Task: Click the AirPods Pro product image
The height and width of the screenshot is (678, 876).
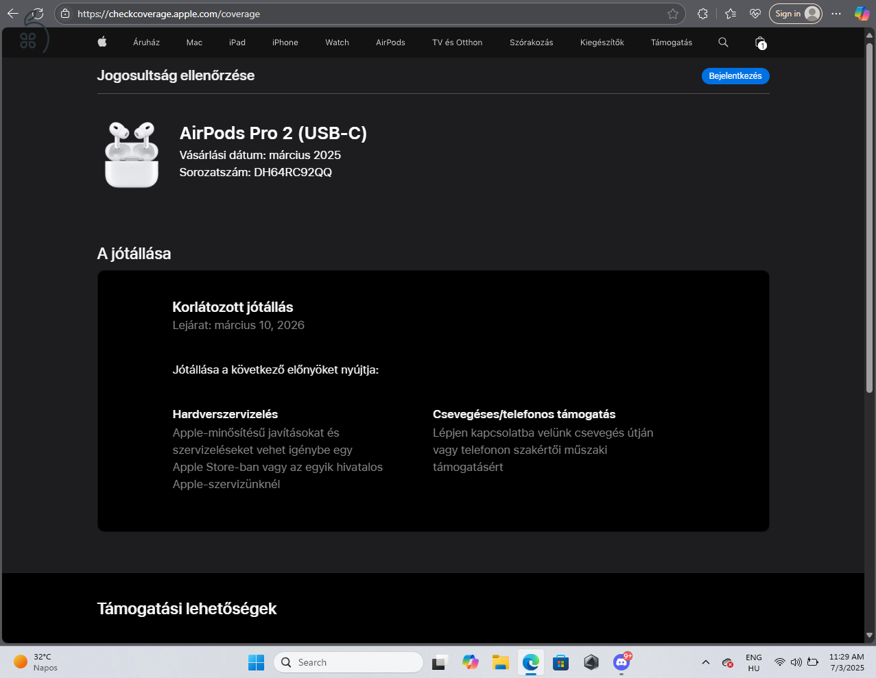Action: click(x=132, y=154)
